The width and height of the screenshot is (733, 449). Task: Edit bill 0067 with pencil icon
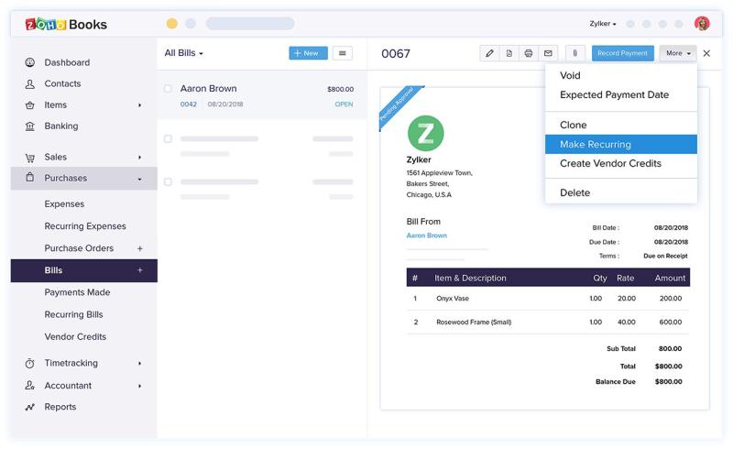point(489,53)
